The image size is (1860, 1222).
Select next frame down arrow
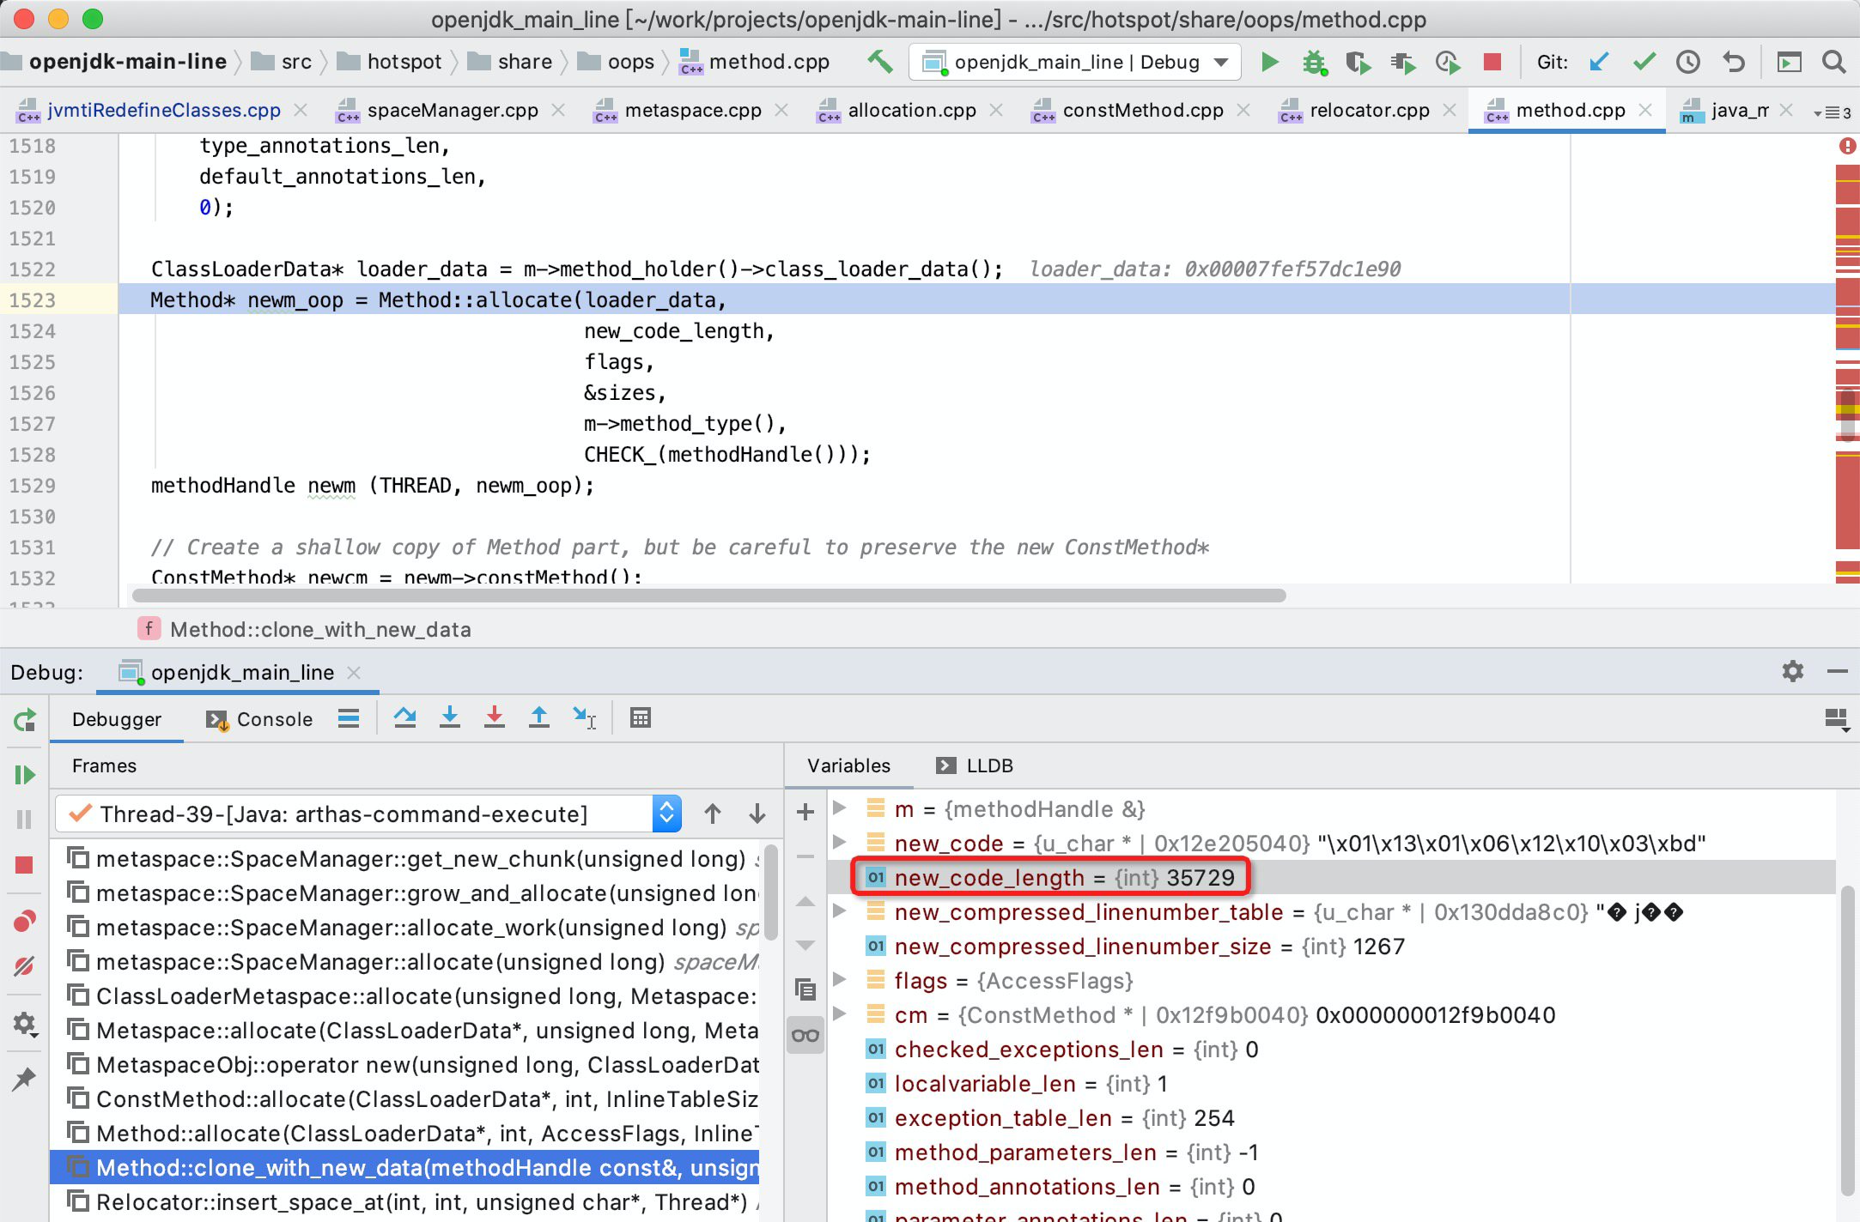[x=757, y=814]
